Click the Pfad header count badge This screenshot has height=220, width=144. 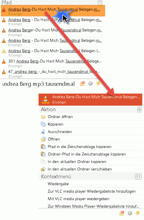100,3
